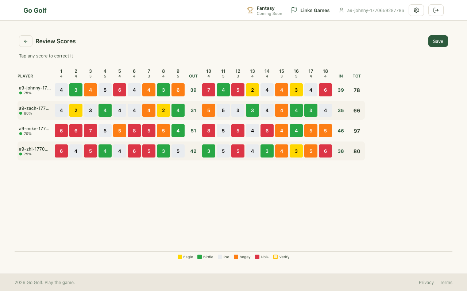Select zach's hole 18 par score
The width and height of the screenshot is (467, 291).
[325, 110]
